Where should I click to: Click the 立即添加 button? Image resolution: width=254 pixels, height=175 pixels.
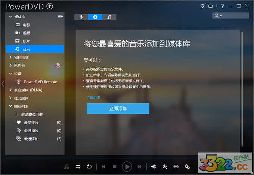(x=118, y=109)
